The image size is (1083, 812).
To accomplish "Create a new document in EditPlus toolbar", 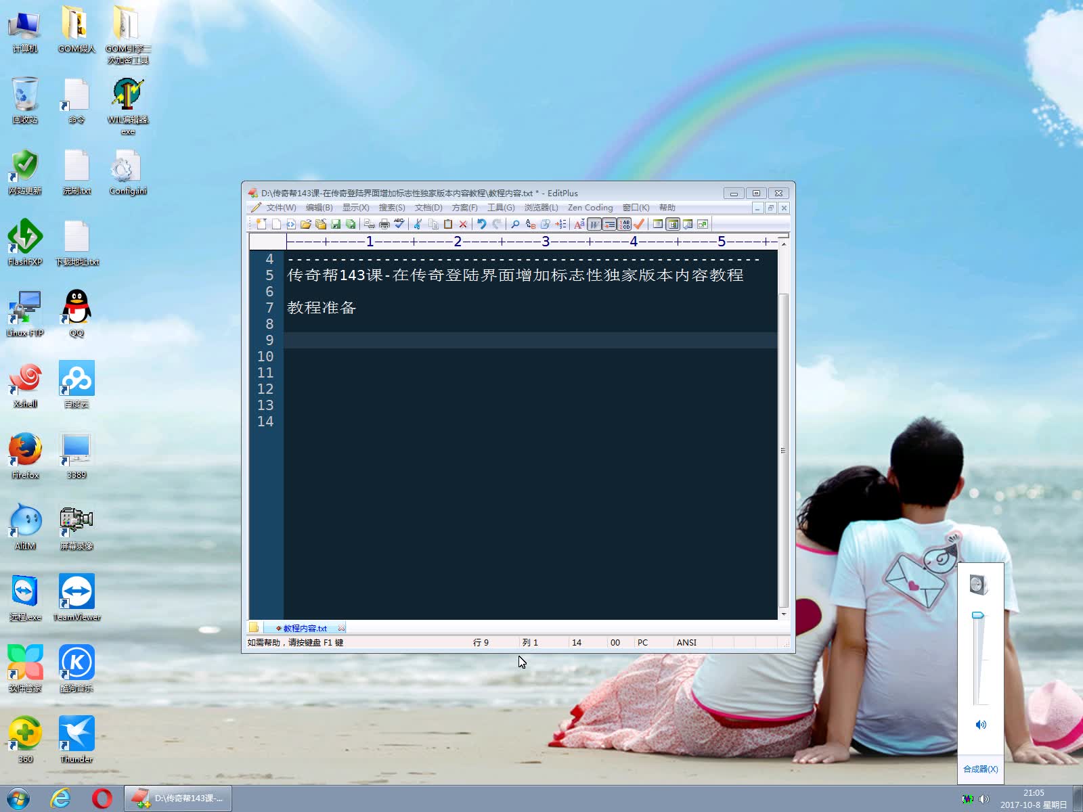I will [261, 224].
